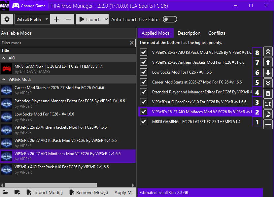The width and height of the screenshot is (274, 197).
Task: Uncheck 25/26 Anthem Jackets applied checkbox
Action: click(x=144, y=62)
